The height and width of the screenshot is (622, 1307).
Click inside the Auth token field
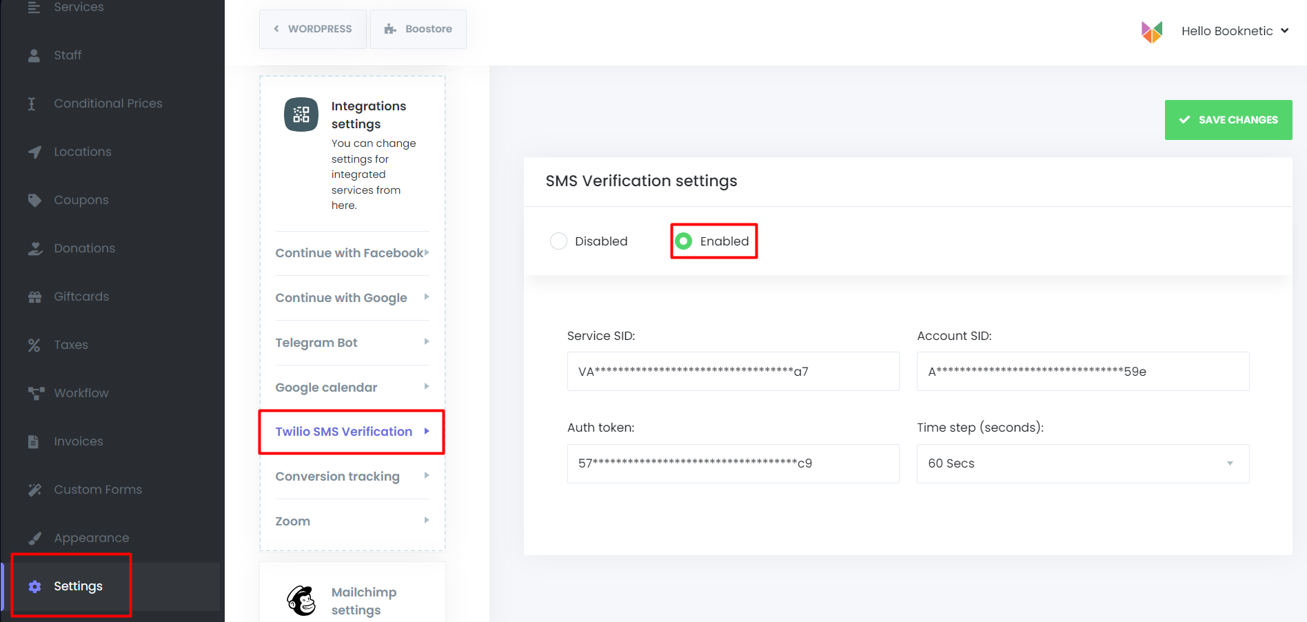(733, 463)
